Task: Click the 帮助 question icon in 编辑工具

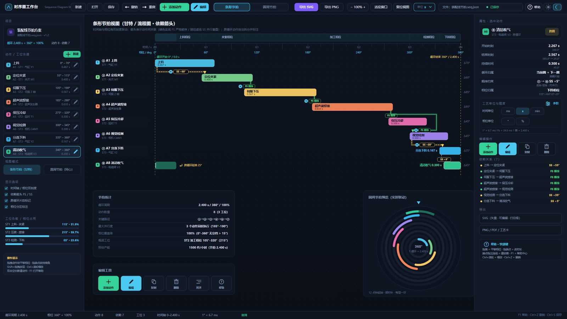Action: (x=221, y=283)
